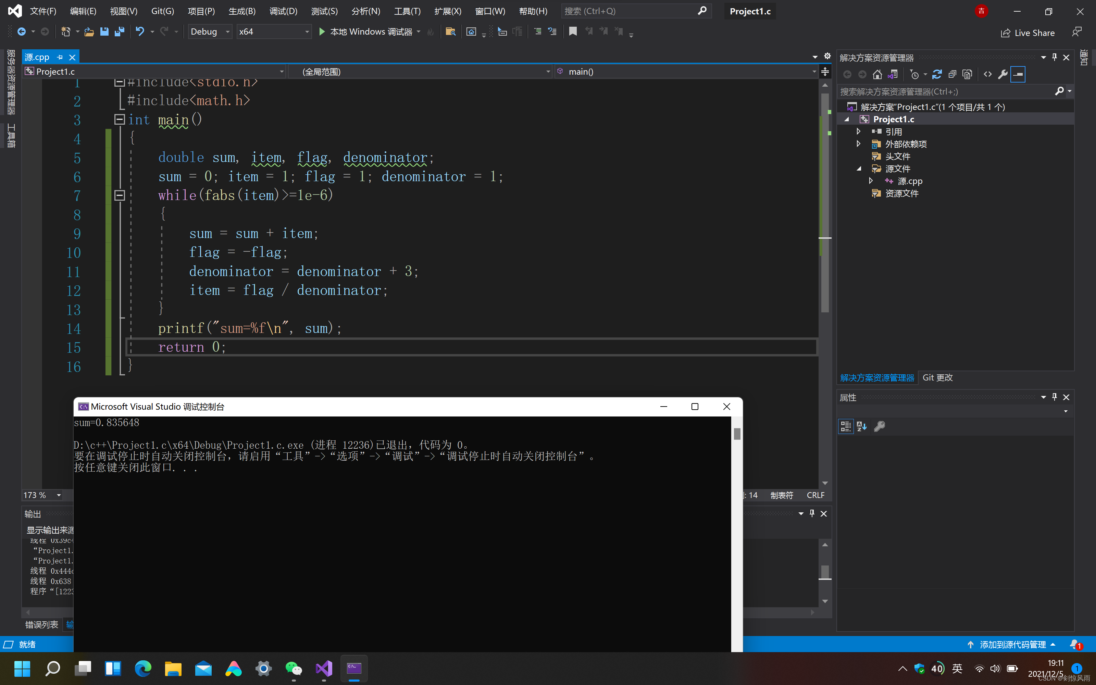Collapse the while loop code block
The height and width of the screenshot is (685, 1096).
[120, 195]
